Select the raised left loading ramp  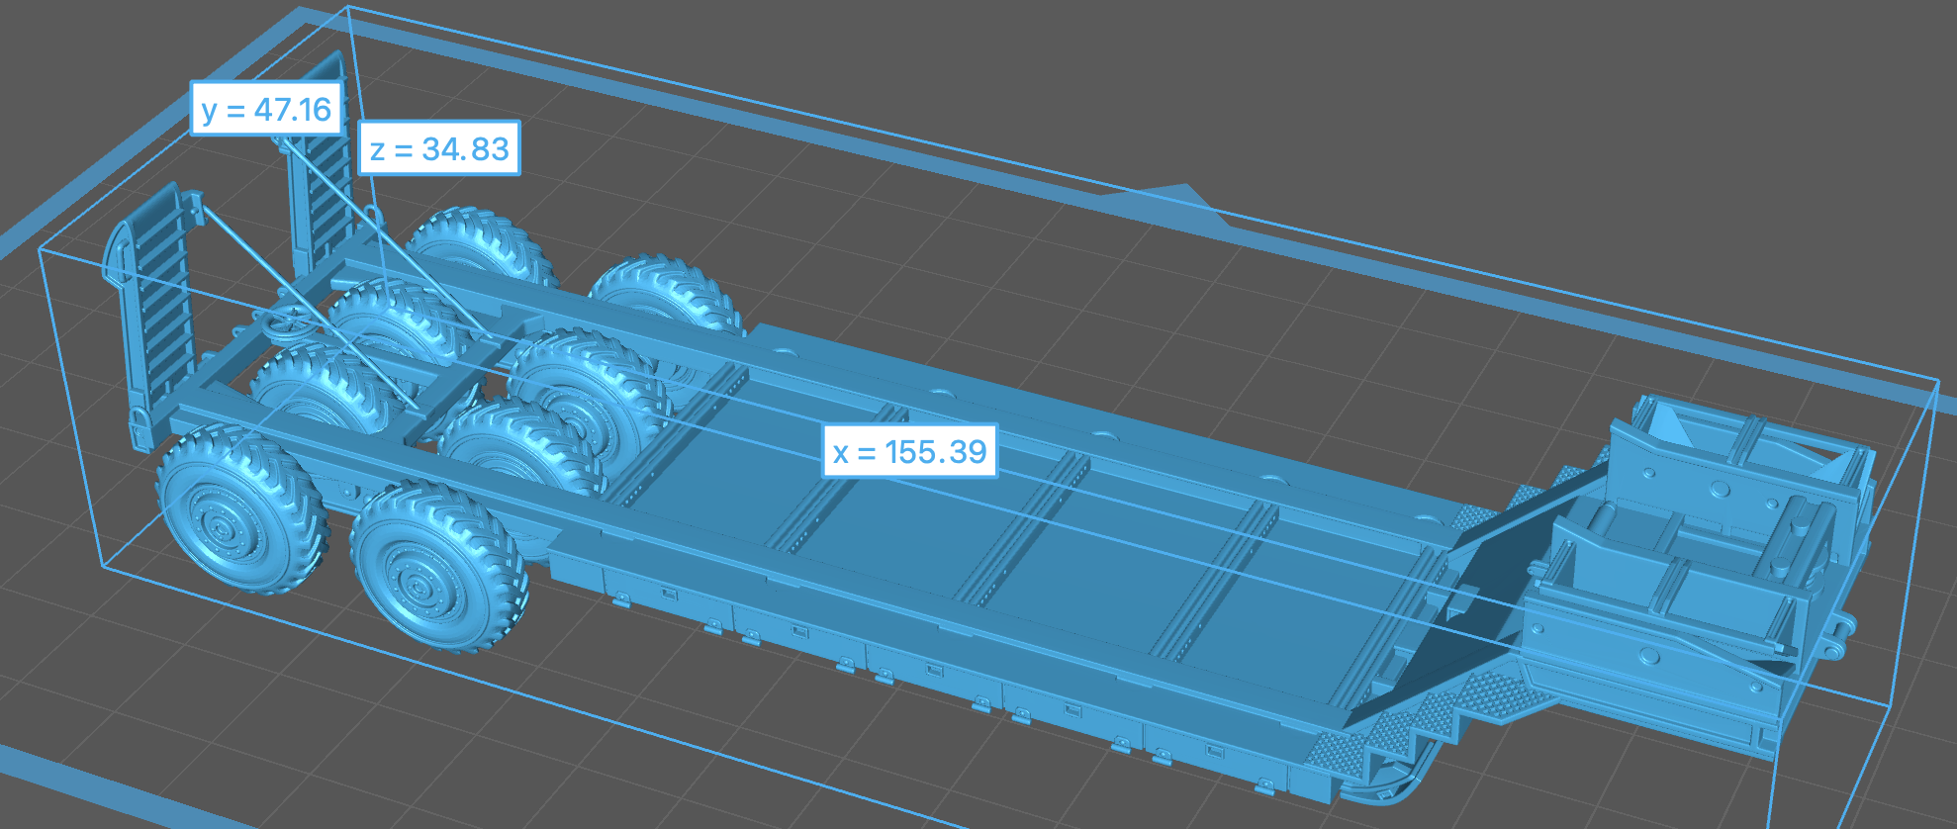(x=148, y=312)
